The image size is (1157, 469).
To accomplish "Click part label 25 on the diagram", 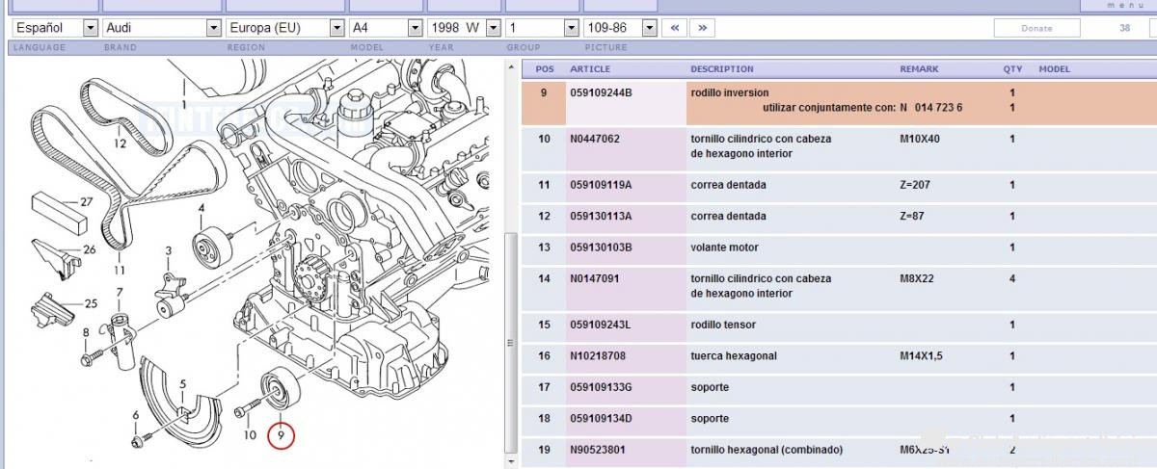I will coord(91,303).
